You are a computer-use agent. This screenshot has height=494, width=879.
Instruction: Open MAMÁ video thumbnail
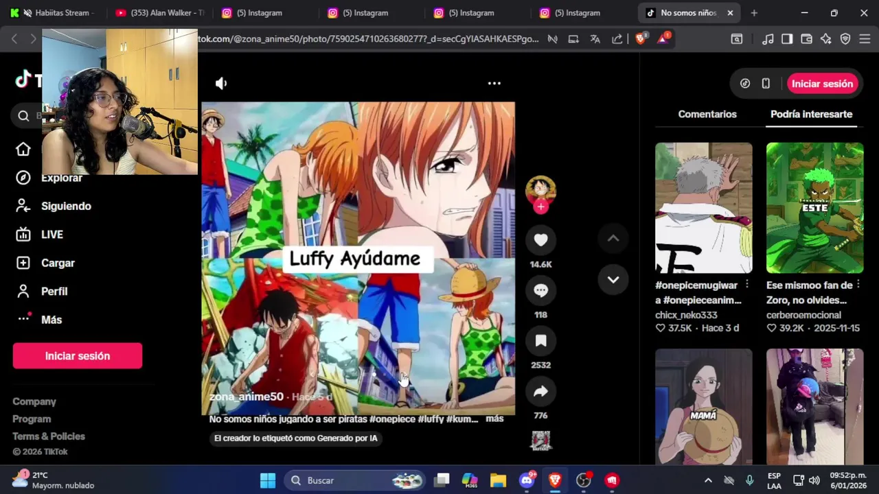(x=703, y=407)
